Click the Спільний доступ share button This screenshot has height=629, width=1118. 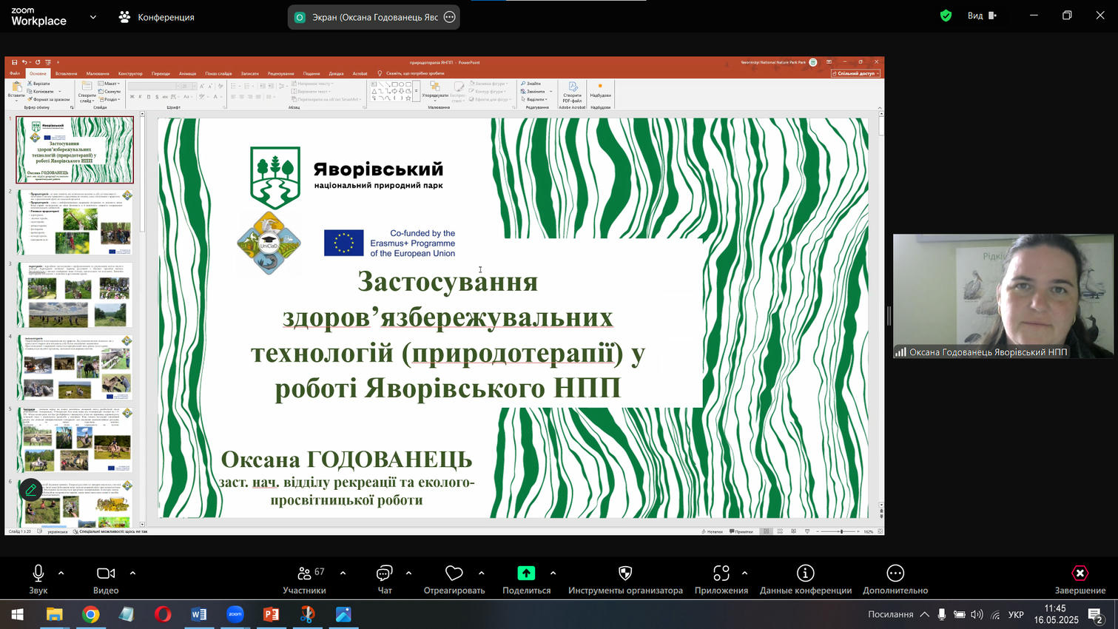click(856, 73)
